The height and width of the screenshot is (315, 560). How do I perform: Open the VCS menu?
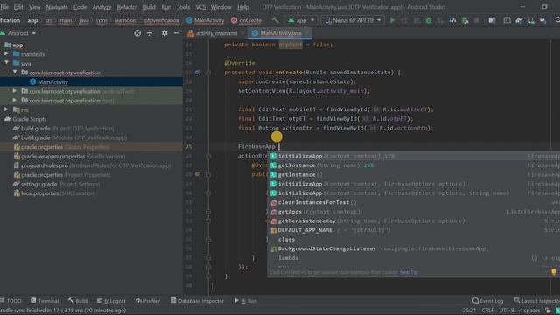(x=200, y=7)
